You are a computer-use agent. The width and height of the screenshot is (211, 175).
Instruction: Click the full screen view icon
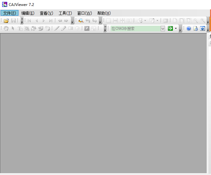pyautogui.click(x=165, y=21)
